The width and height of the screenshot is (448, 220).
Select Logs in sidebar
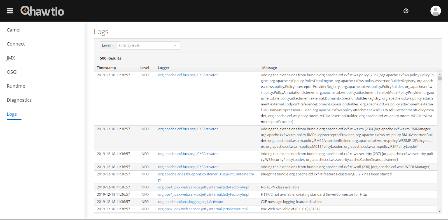click(12, 114)
